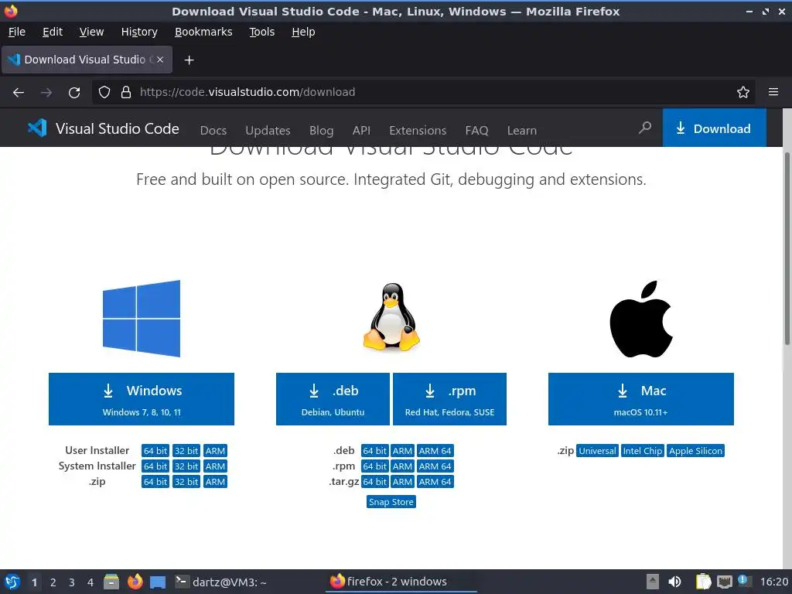This screenshot has height=594, width=792.
Task: Open the file manager taskbar icon
Action: [x=111, y=582]
